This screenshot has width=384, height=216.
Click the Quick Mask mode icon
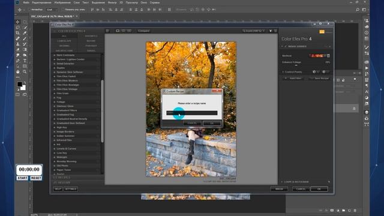point(17,94)
